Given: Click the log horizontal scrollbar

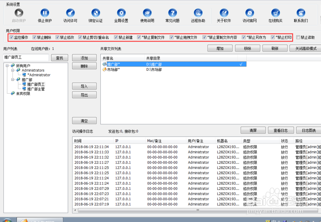Looking at the screenshot, I should tap(198, 210).
